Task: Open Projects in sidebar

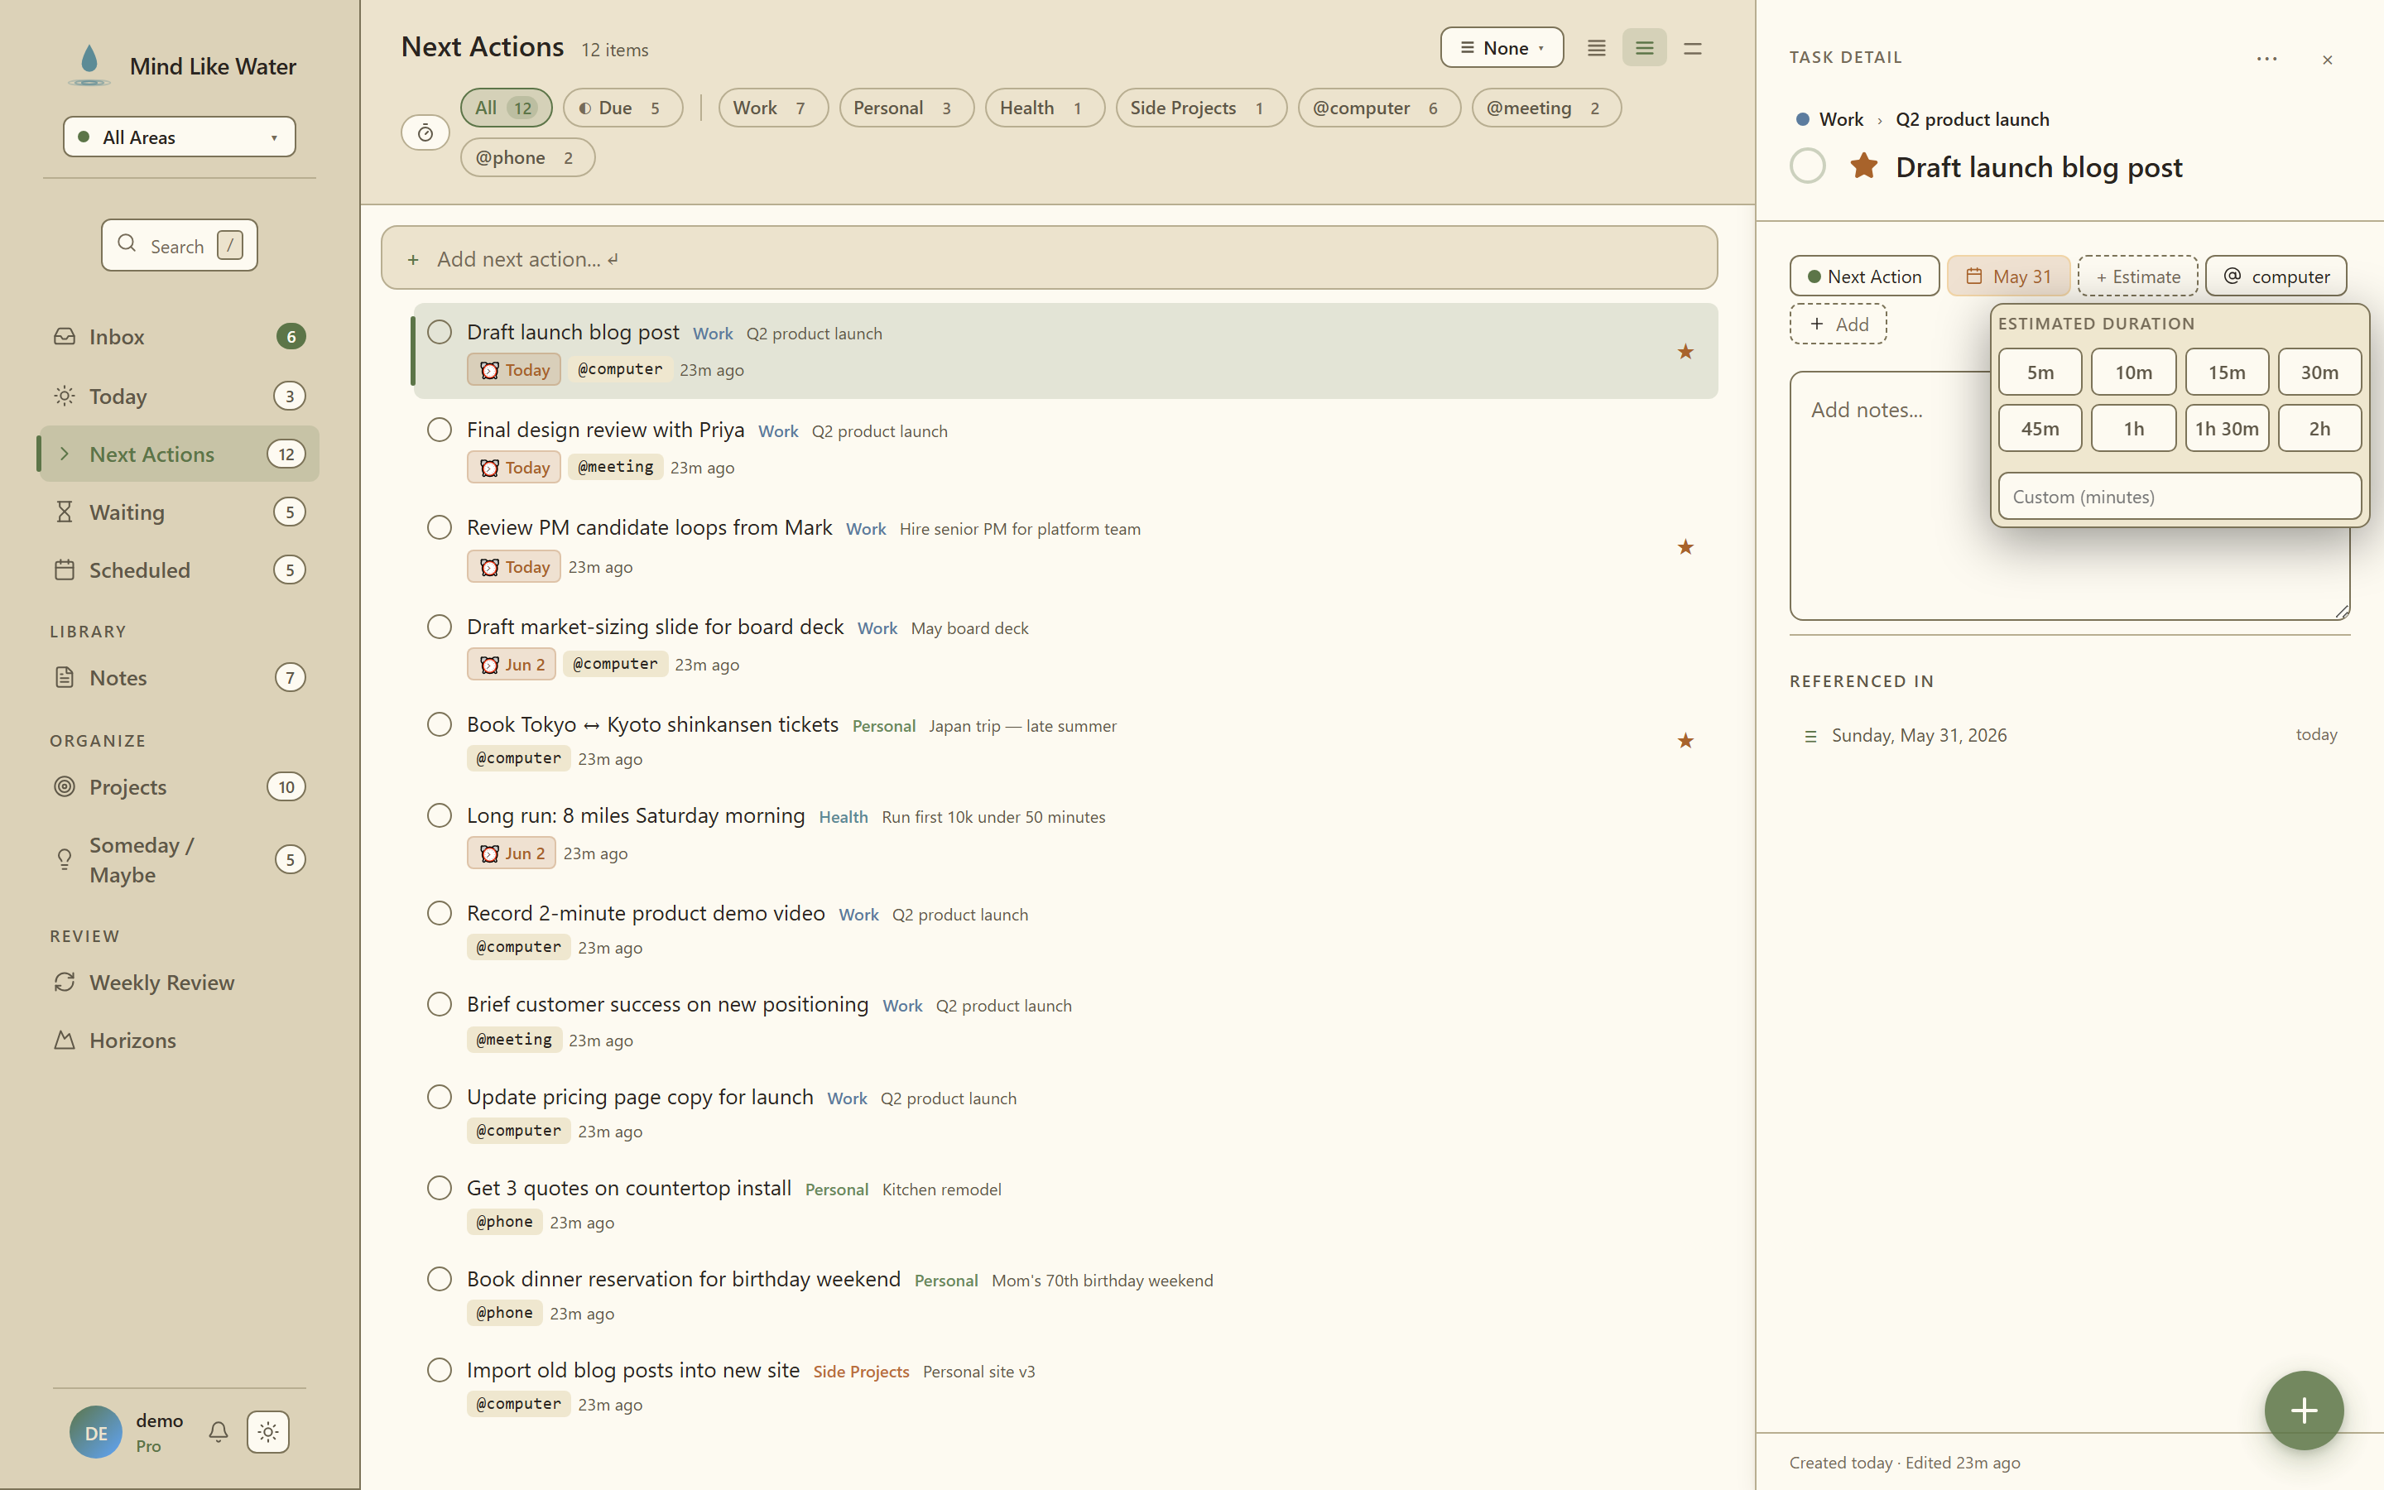Action: pyautogui.click(x=180, y=786)
